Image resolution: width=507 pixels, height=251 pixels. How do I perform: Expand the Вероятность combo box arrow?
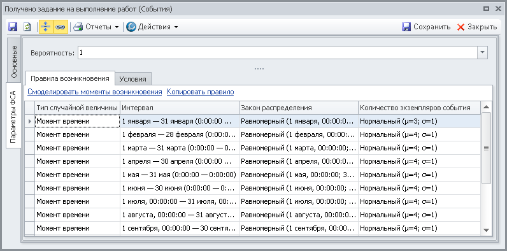(x=482, y=52)
